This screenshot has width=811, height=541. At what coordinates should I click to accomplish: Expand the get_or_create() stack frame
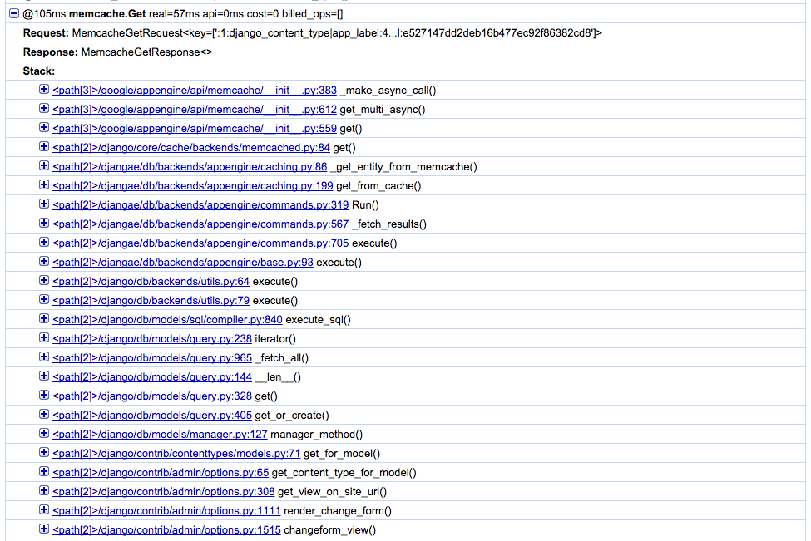(44, 415)
